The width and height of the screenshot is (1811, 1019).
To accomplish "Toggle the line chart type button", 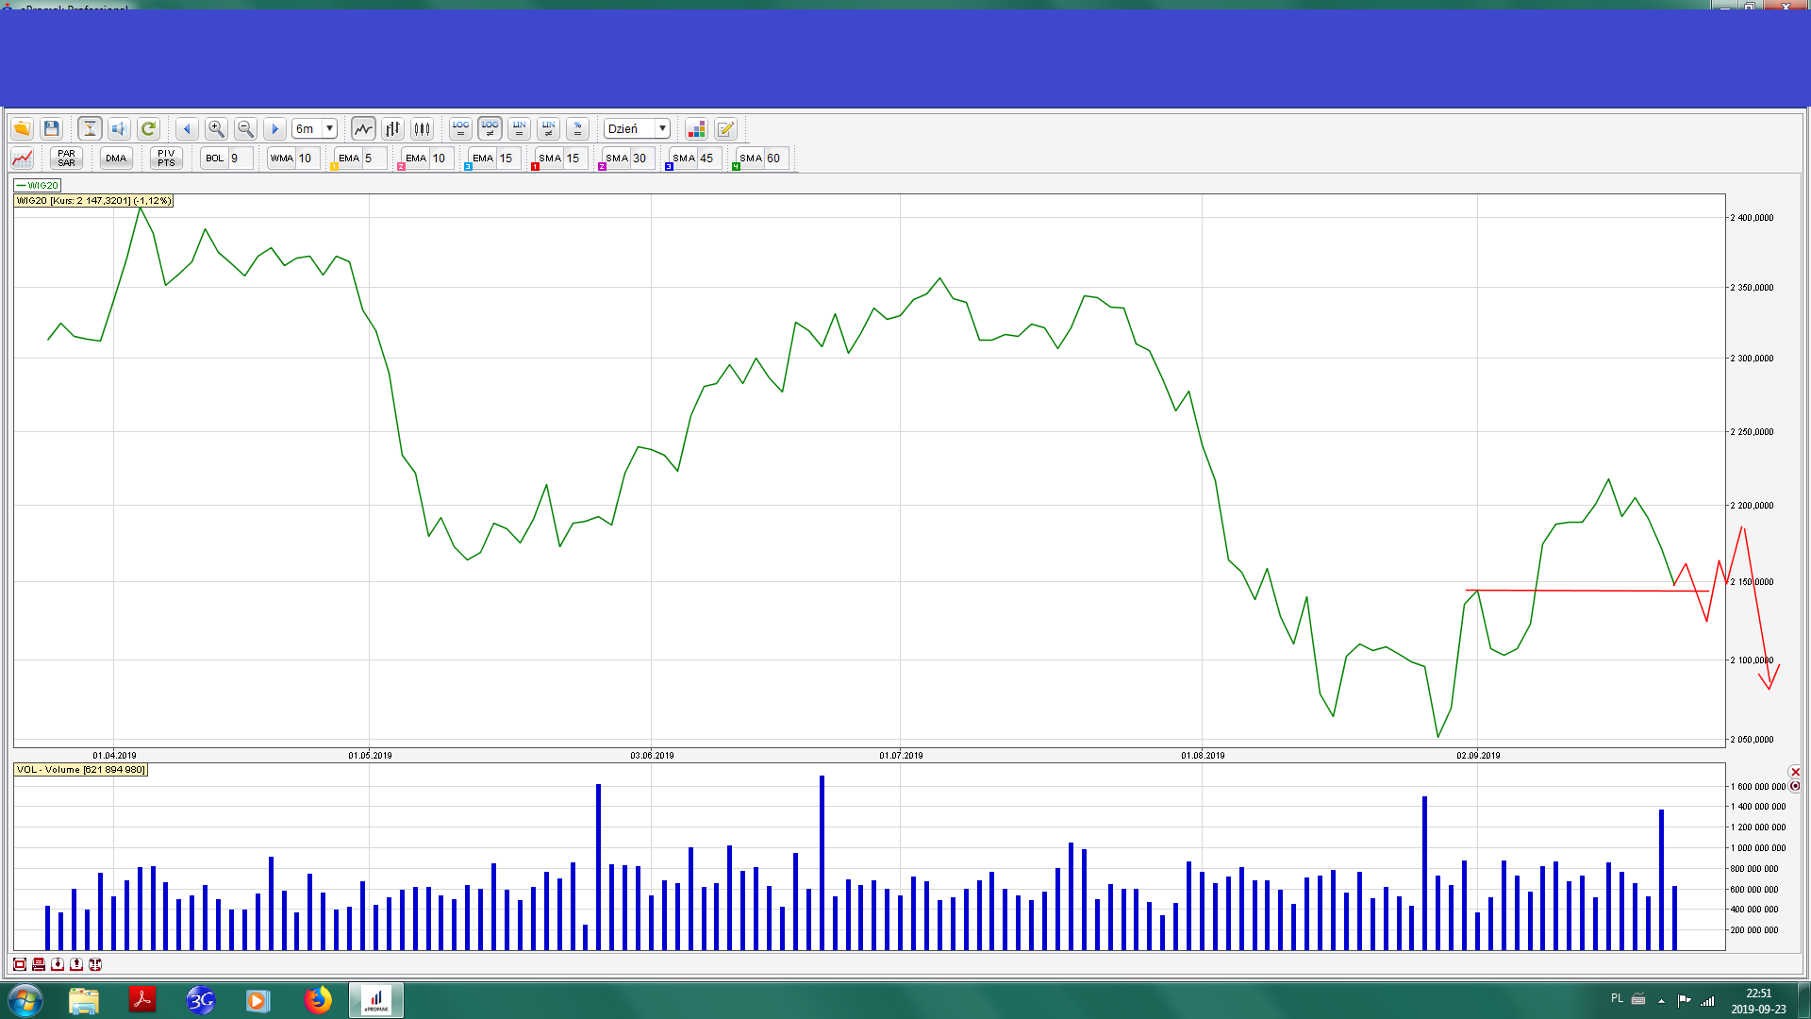I will pos(363,129).
